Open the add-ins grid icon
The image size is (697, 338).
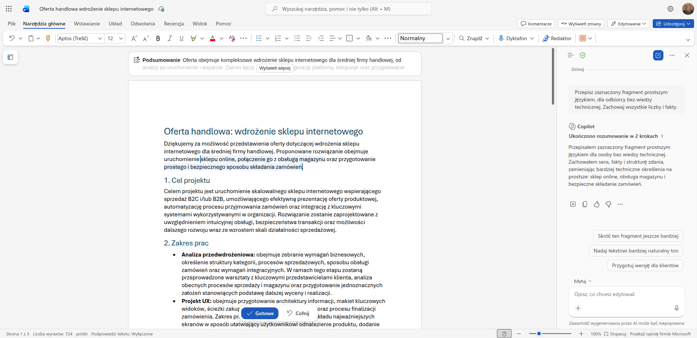click(x=583, y=38)
